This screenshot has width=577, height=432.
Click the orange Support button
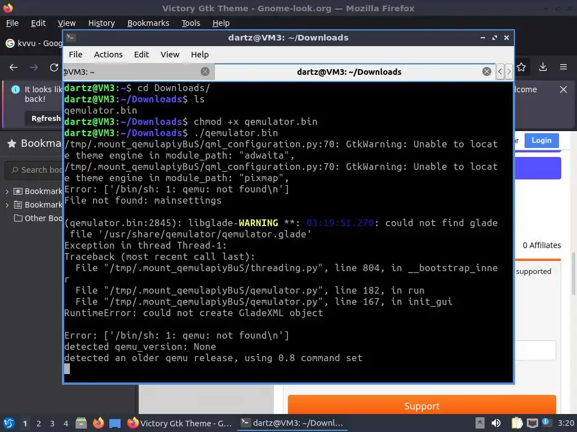click(421, 406)
